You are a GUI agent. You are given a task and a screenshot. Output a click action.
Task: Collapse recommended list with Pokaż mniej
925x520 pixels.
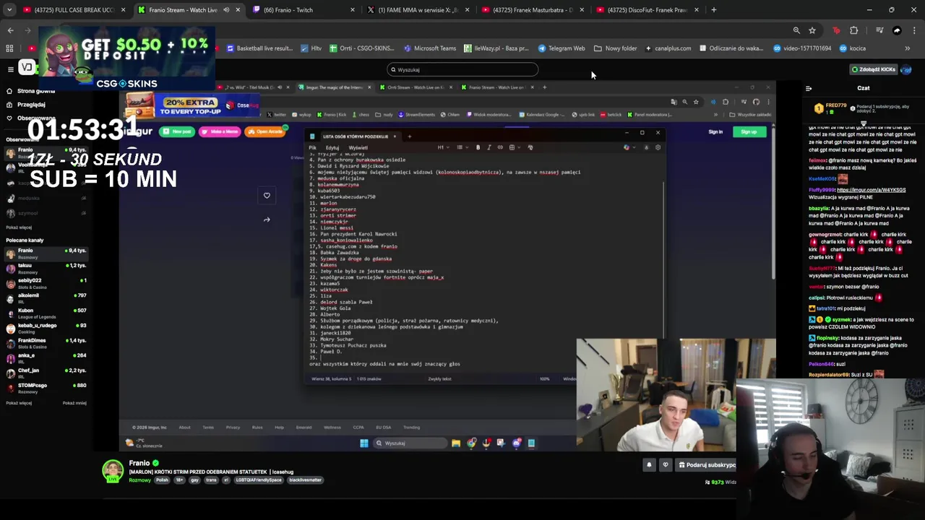(74, 403)
